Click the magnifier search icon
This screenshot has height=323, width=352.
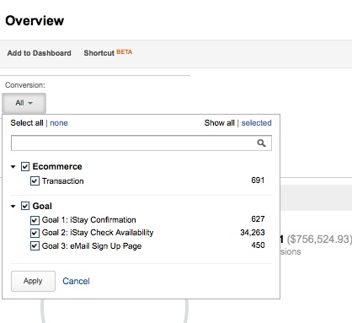(x=261, y=143)
